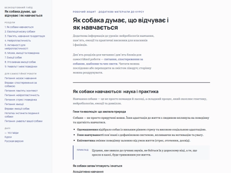Image resolution: width=231 pixels, height=173 pixels.
Task: Click the 'ПРИКЛАД' callout label
Action: [83, 150]
